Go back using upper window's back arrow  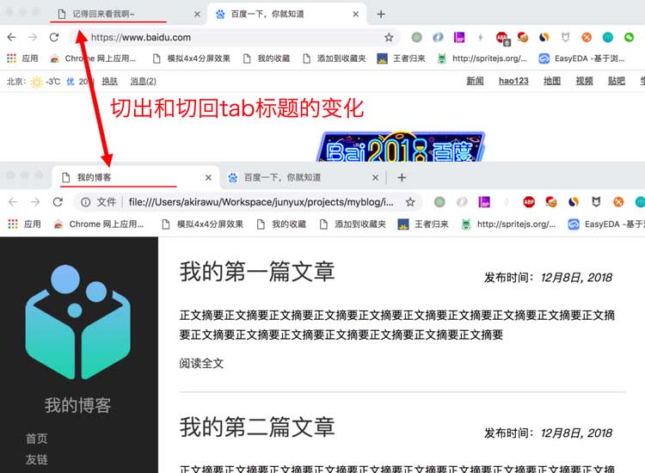coord(11,38)
